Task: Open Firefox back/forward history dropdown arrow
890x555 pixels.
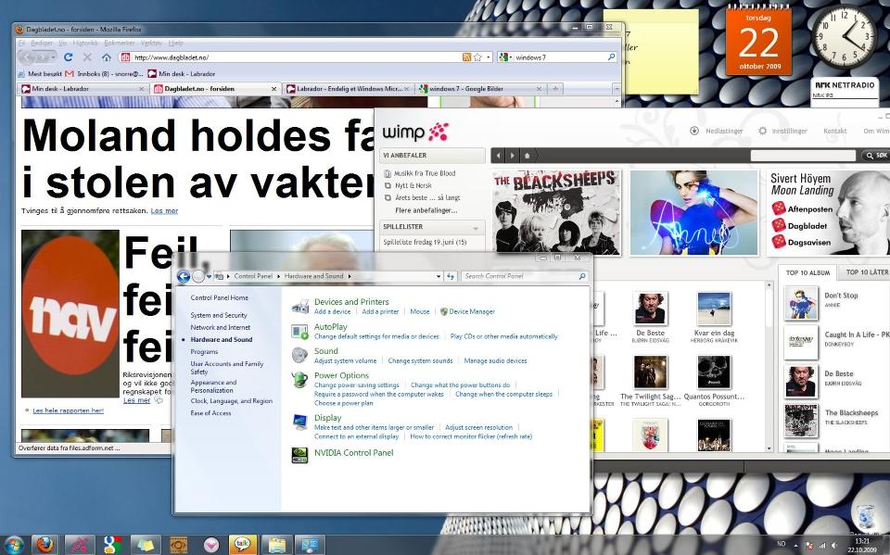Action: point(54,57)
